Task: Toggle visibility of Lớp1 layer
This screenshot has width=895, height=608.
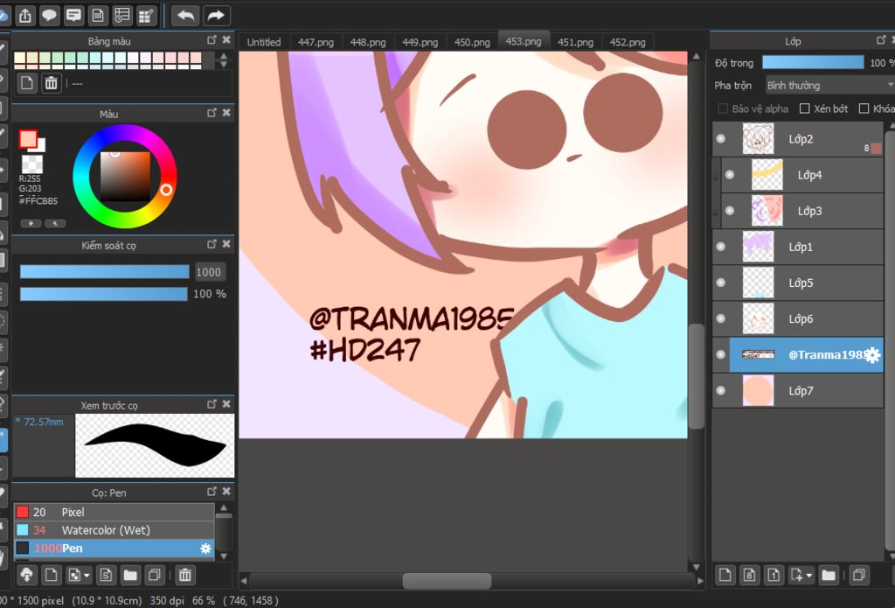Action: (720, 247)
